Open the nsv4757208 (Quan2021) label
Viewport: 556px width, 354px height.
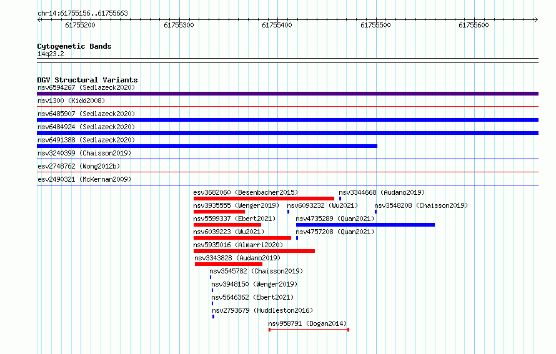click(x=335, y=232)
